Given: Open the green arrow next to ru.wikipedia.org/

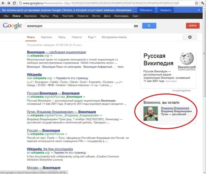Looking at the screenshot, I should (x=51, y=56).
